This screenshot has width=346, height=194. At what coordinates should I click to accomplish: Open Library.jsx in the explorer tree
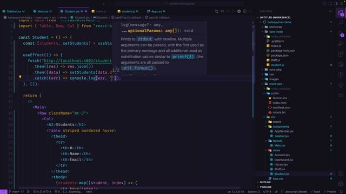(x=281, y=164)
